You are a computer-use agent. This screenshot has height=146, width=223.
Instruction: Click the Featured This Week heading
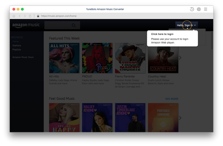[64, 38]
